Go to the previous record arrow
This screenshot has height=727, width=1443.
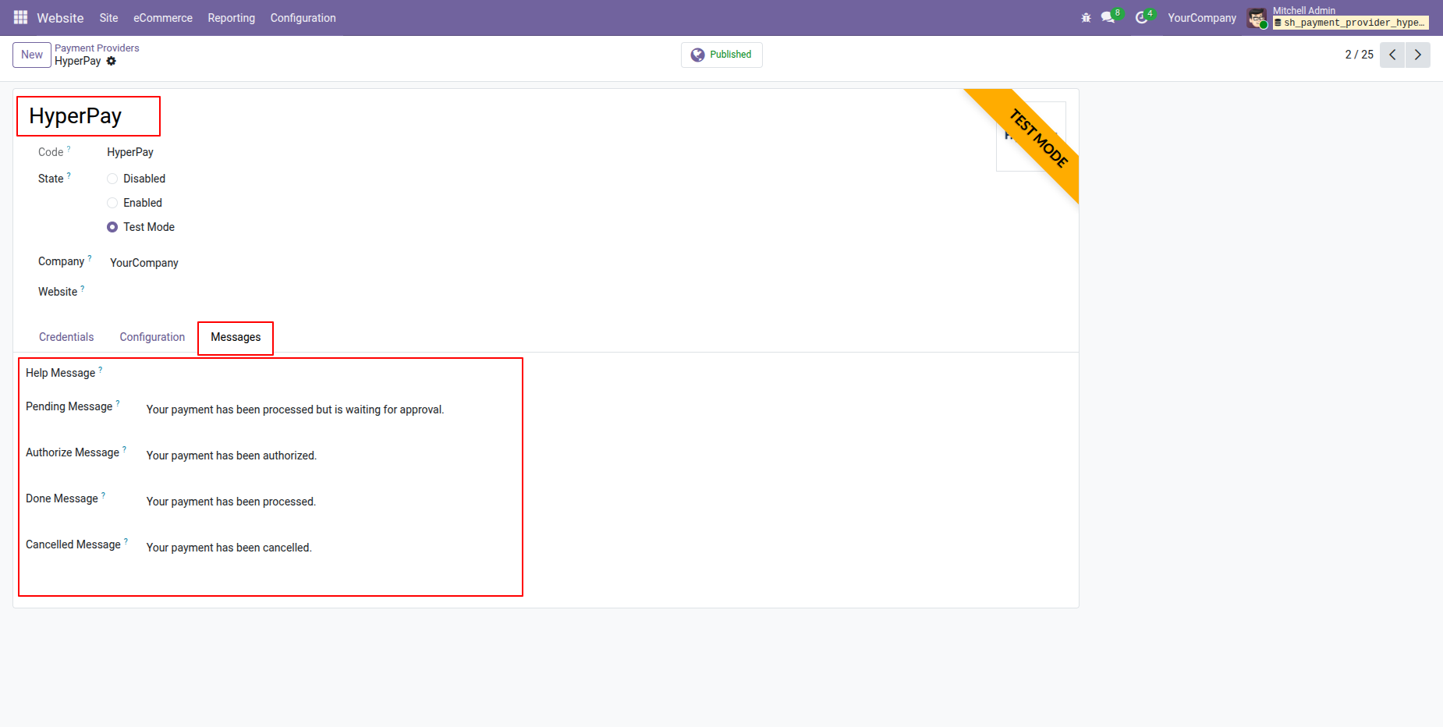(x=1392, y=55)
